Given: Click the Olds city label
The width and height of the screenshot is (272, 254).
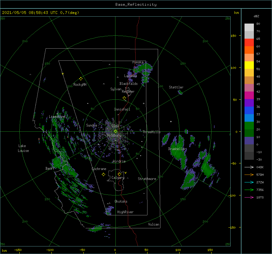Looking at the screenshot, I should point(115,126).
